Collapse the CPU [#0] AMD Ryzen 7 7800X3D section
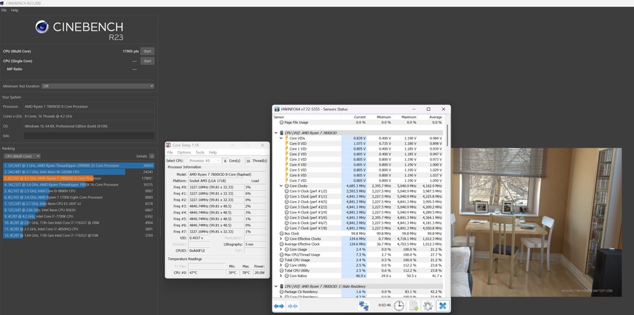Screen dimensions: 634x315 (276, 132)
